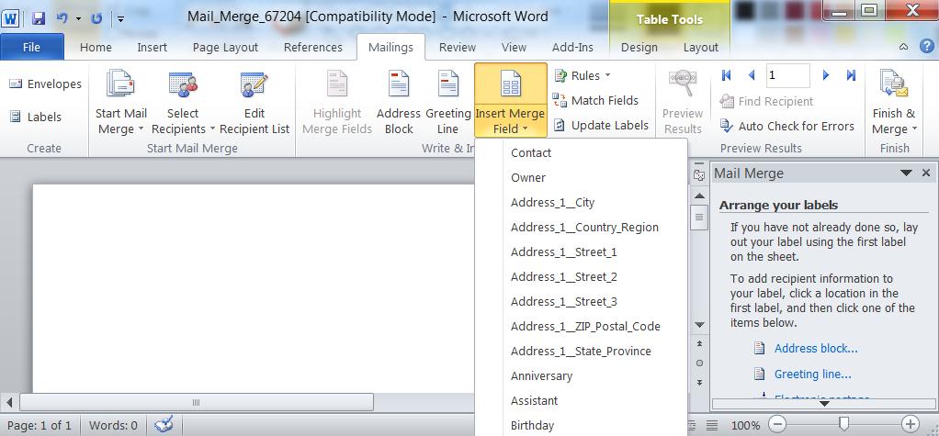
Task: Switch to the Review tab
Action: coord(458,47)
